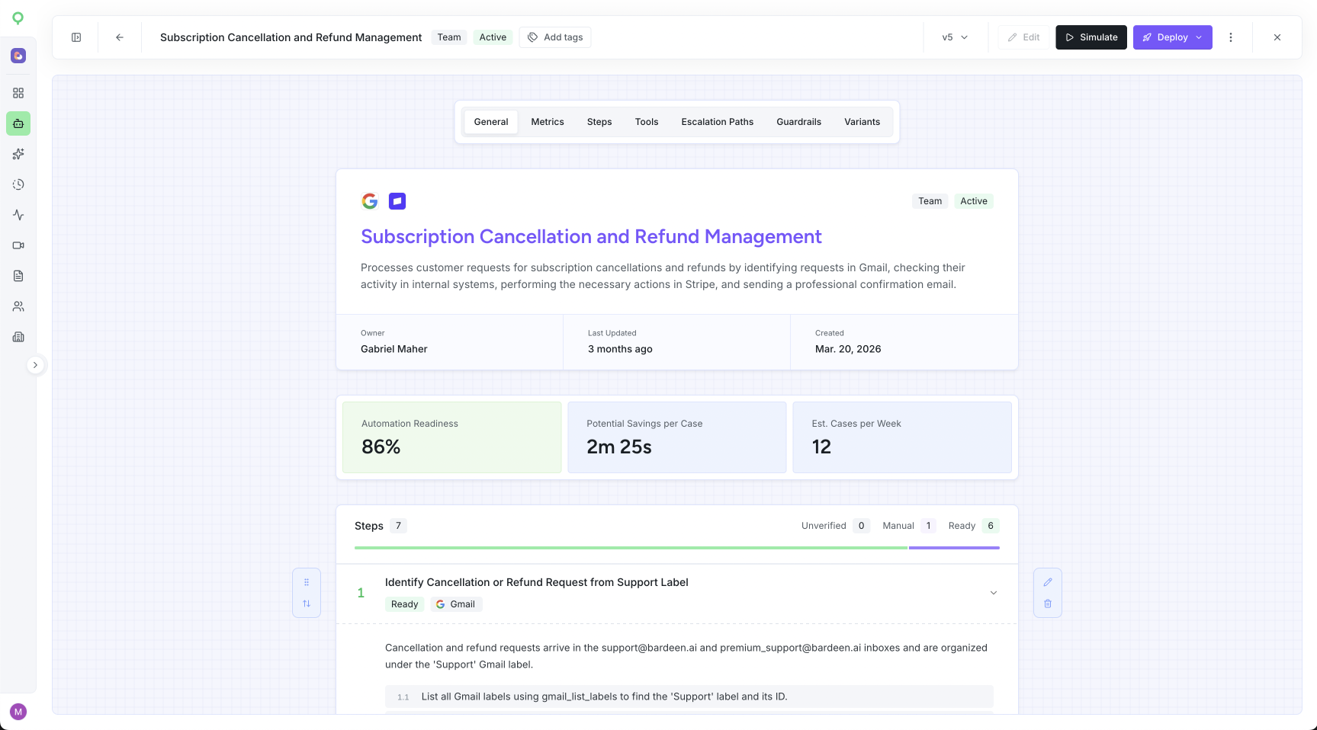1317x730 pixels.
Task: Open the video recordings icon in sidebar
Action: [x=18, y=245]
